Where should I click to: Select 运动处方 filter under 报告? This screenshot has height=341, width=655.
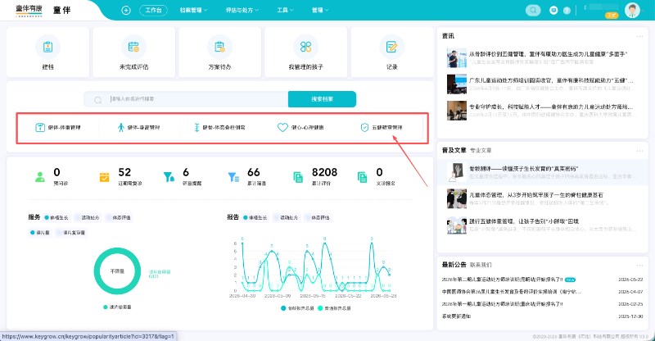pos(287,217)
